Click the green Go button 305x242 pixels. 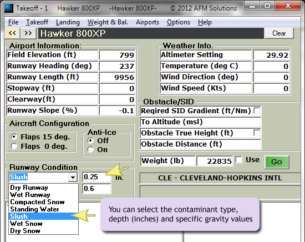click(277, 162)
